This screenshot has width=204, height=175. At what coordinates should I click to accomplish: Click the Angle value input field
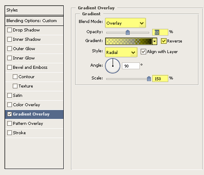click(131, 66)
